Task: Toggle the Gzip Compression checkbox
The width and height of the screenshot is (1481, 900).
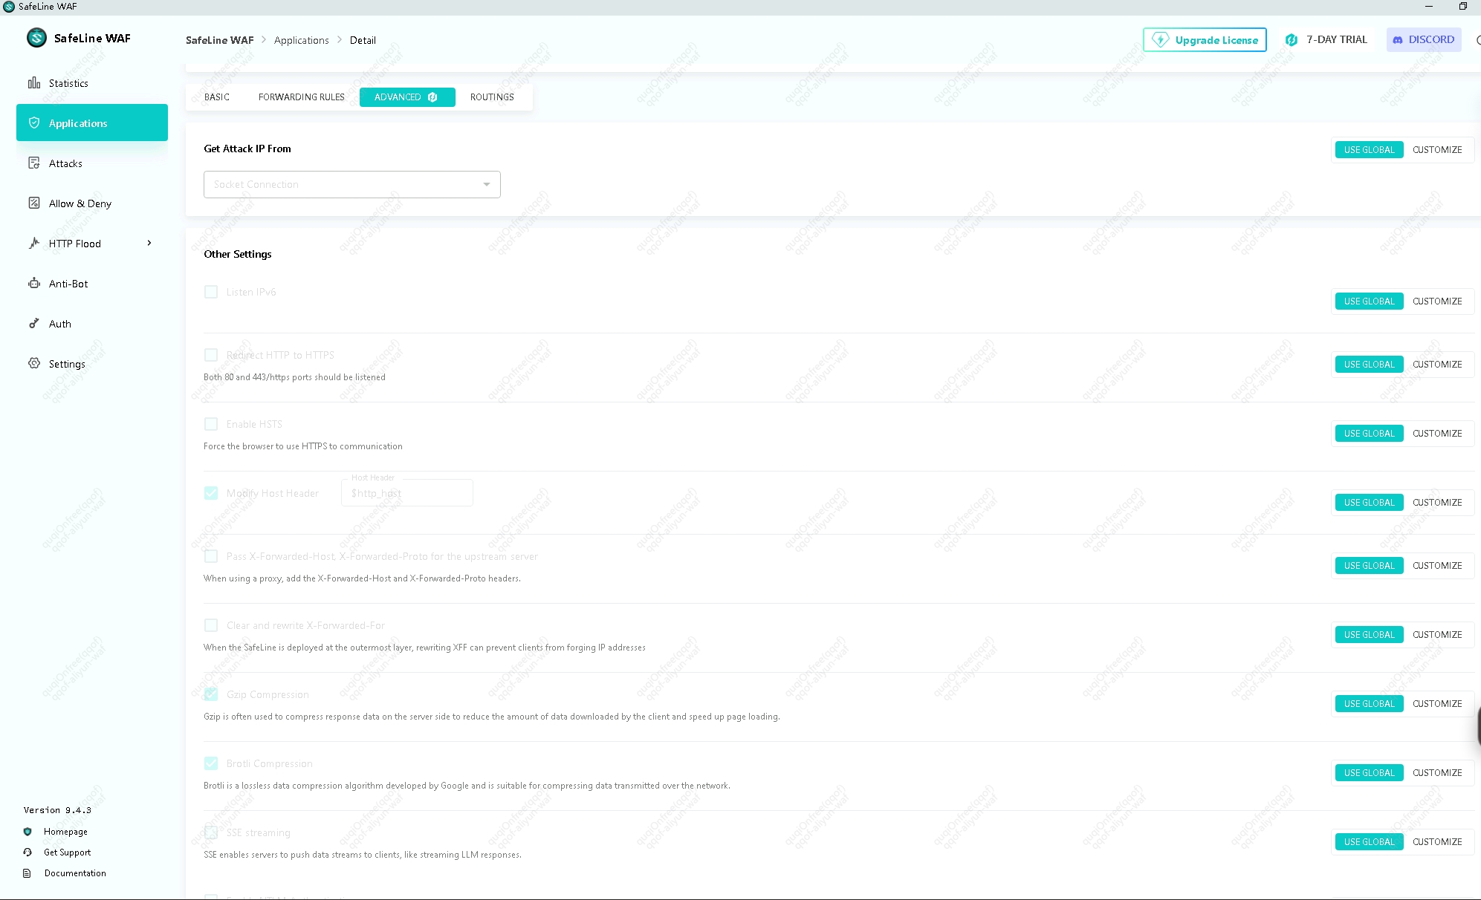Action: (x=211, y=694)
